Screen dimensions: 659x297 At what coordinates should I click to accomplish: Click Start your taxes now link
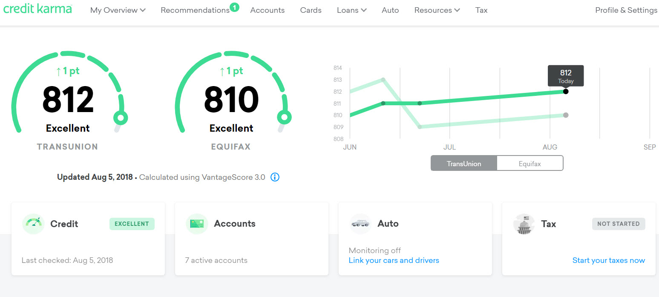pyautogui.click(x=608, y=260)
